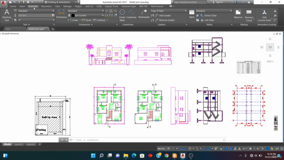
Task: Select the Revision Cloud tool
Action: click(x=249, y=15)
